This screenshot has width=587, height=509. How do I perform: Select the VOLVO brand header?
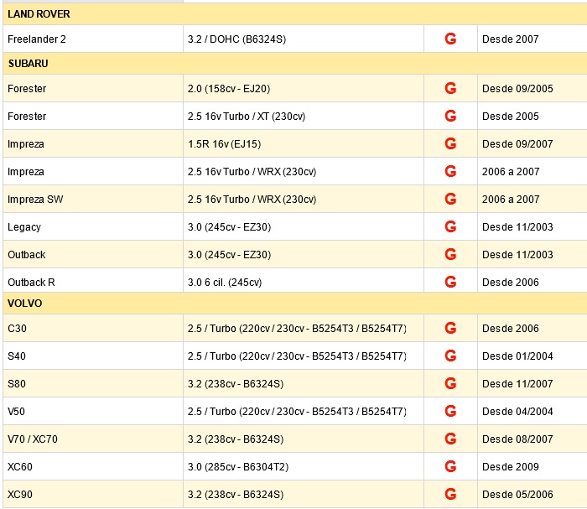click(x=295, y=304)
